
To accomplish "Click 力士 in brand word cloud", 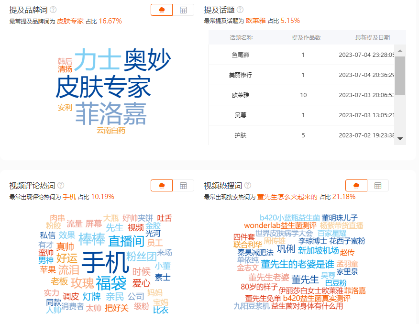I will tap(98, 60).
